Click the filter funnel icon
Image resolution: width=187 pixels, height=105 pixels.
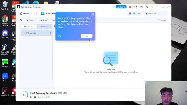(x=21, y=20)
